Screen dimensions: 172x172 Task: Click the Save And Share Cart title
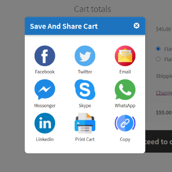pyautogui.click(x=64, y=26)
